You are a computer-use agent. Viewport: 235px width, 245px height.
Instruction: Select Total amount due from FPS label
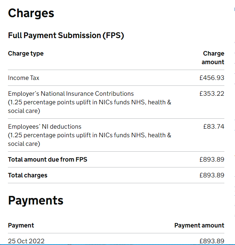pos(47,160)
